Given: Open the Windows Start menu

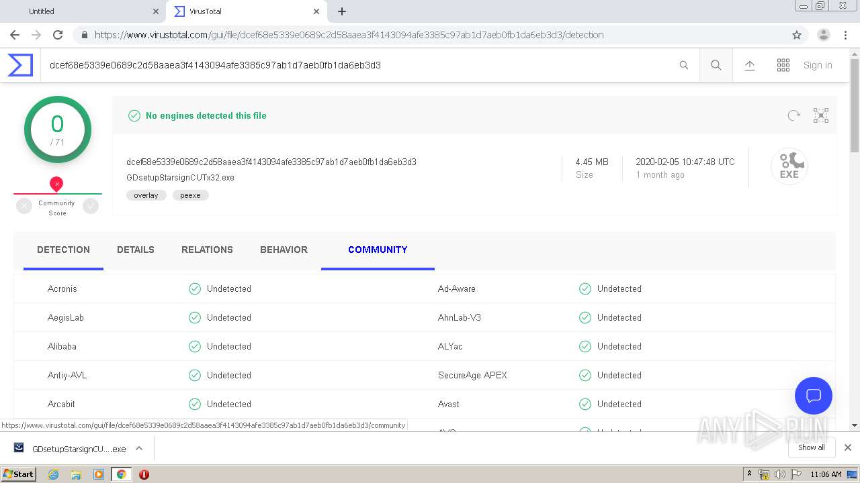Looking at the screenshot, I should click(19, 474).
